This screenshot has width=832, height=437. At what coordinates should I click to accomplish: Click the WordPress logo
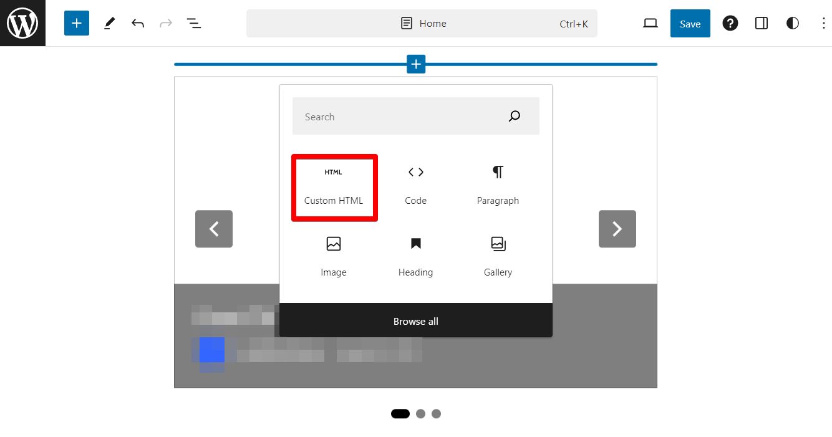22,23
